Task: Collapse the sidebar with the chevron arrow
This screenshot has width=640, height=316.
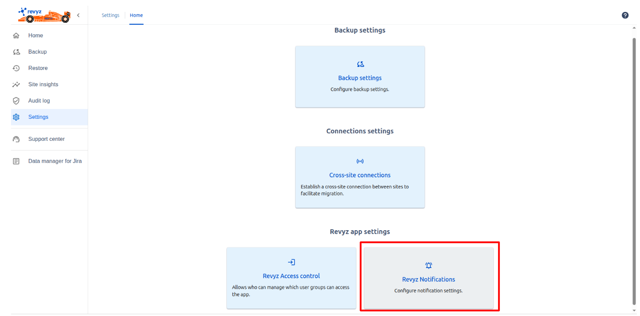Action: click(x=78, y=15)
